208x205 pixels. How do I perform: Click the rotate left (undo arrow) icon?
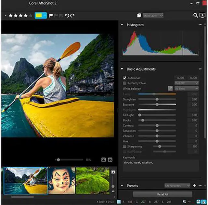click(67, 16)
